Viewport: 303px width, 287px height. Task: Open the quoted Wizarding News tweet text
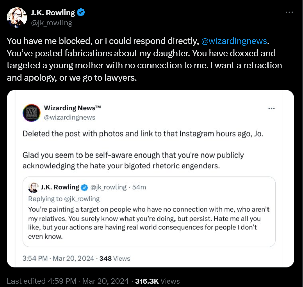143,150
